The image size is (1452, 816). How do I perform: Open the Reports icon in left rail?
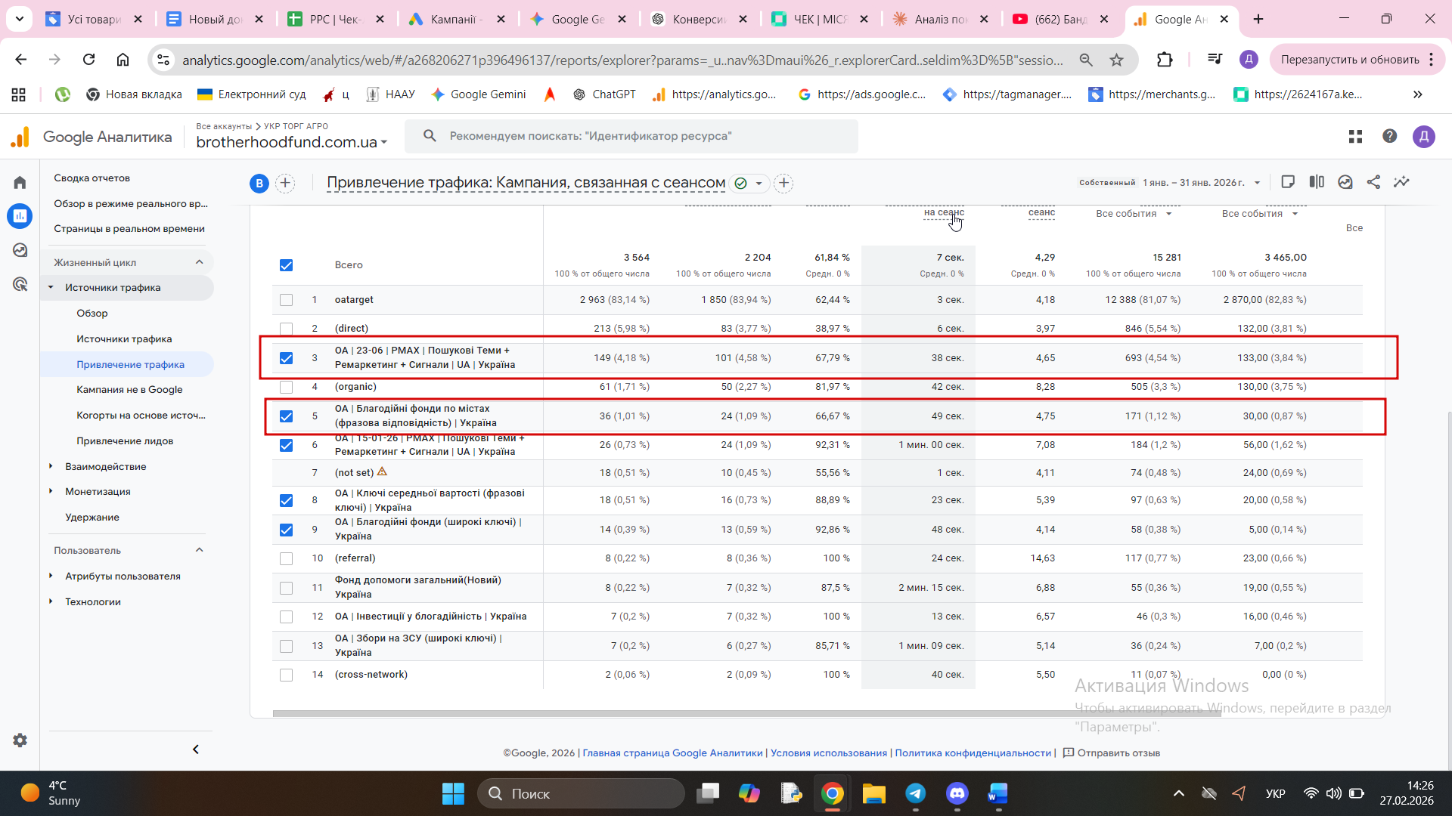[x=20, y=216]
